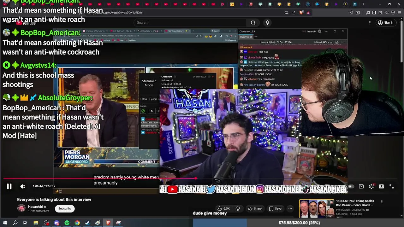Switch the player to theater mode
Viewport: 404px width, 227px height.
pos(382,187)
